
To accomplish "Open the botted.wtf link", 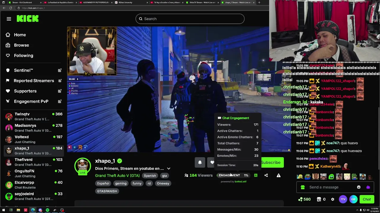I will tap(240, 182).
